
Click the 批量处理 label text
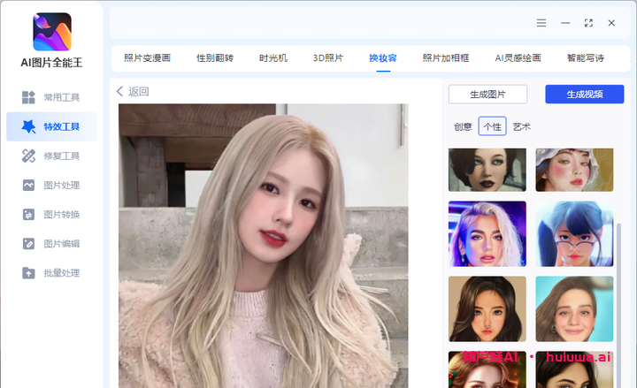62,273
